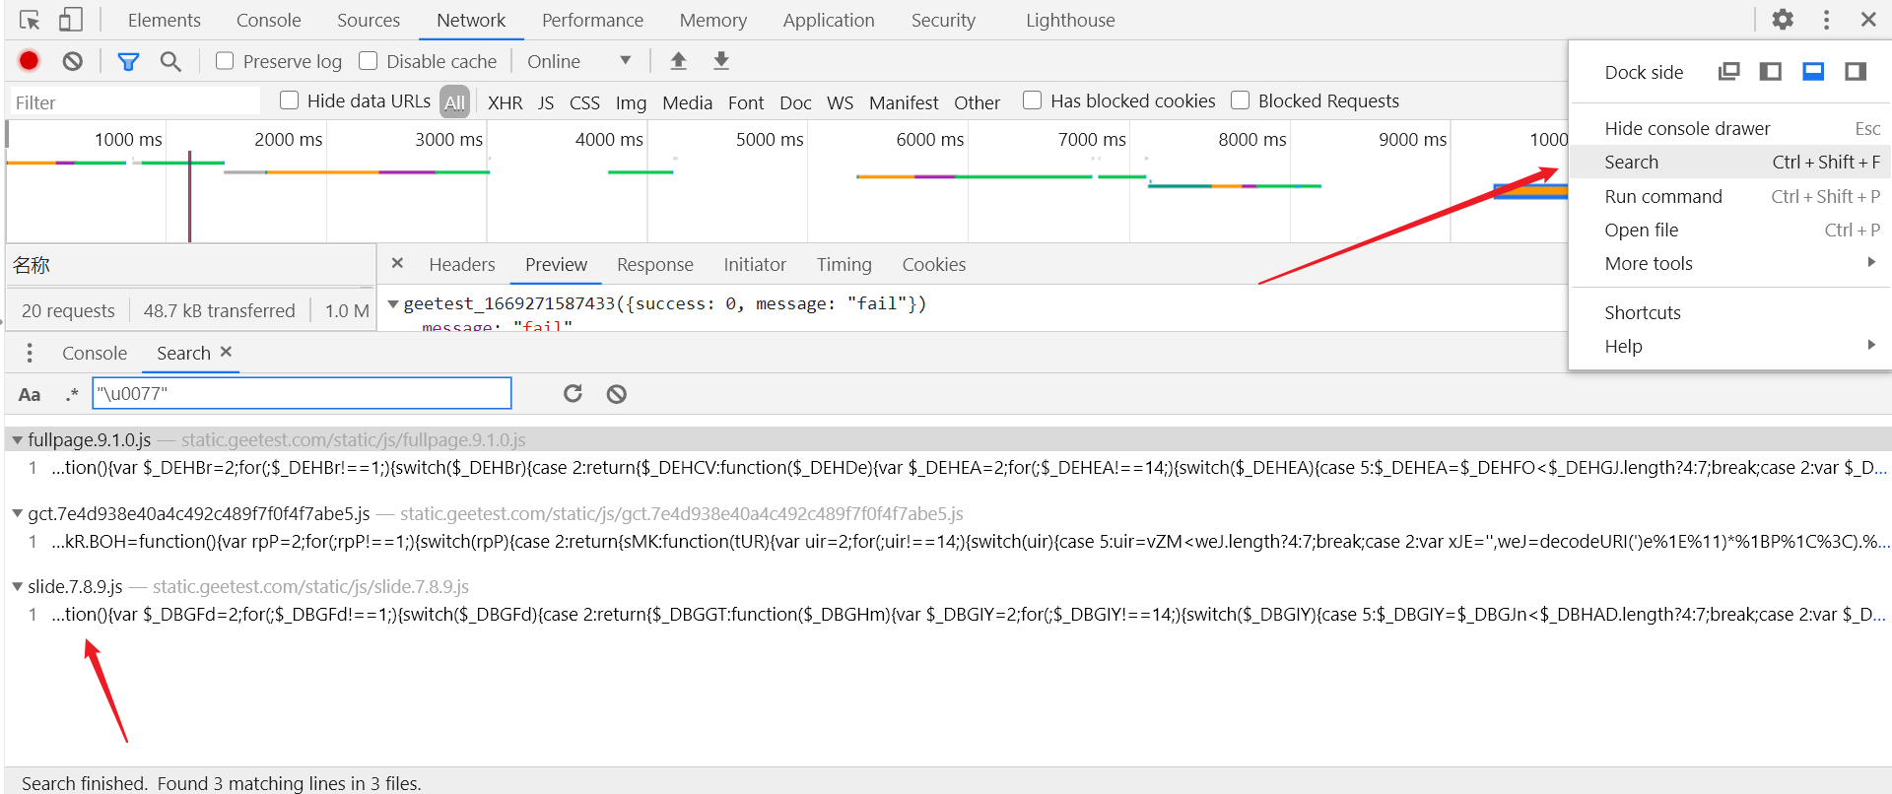1892x794 pixels.
Task: Open the Sources panel
Action: pyautogui.click(x=368, y=20)
